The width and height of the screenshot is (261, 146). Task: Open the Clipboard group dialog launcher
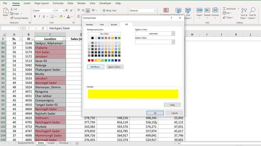pyautogui.click(x=30, y=23)
